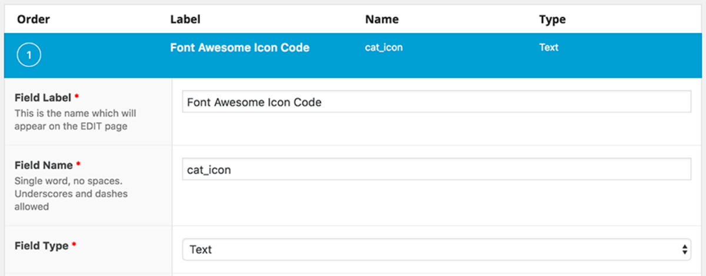Viewport: 706px width, 276px height.
Task: Click the Field Name caption
Action: click(44, 165)
